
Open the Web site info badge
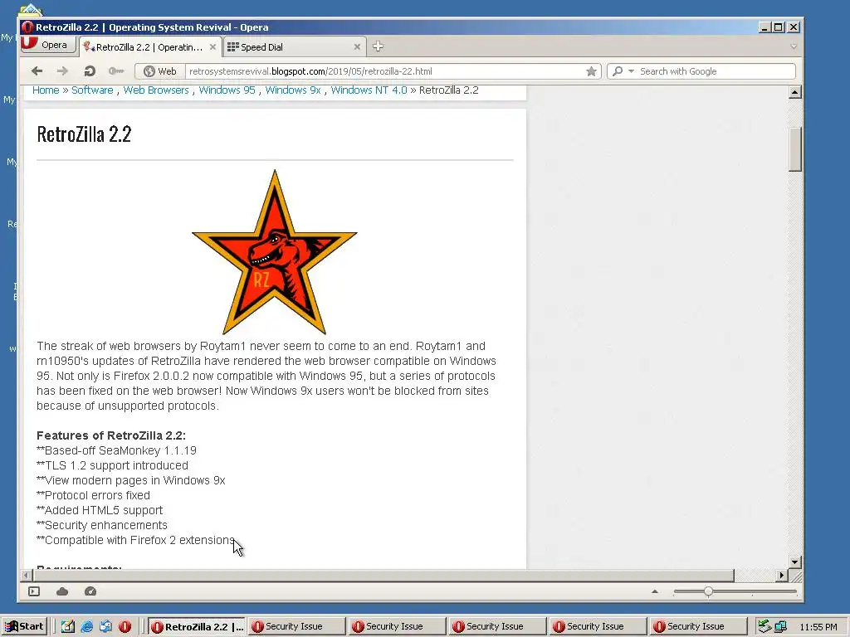point(160,71)
